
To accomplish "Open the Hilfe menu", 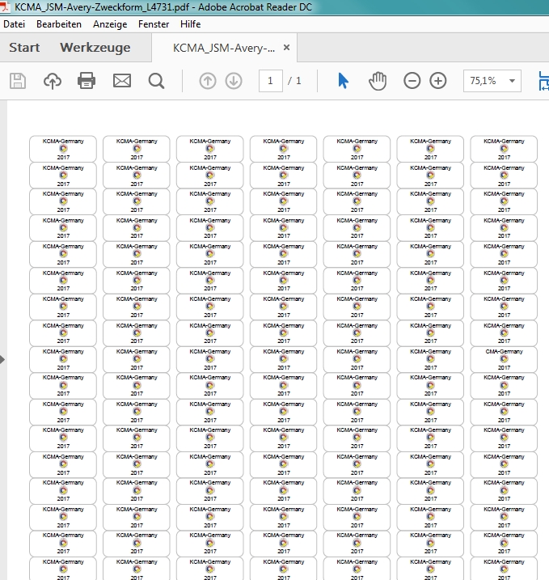I will (190, 24).
